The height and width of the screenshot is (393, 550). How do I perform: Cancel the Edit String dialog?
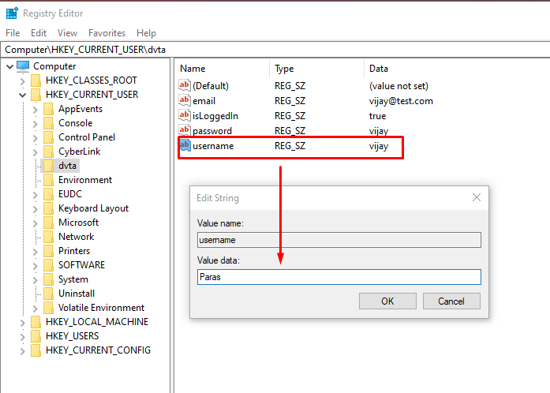tap(451, 301)
